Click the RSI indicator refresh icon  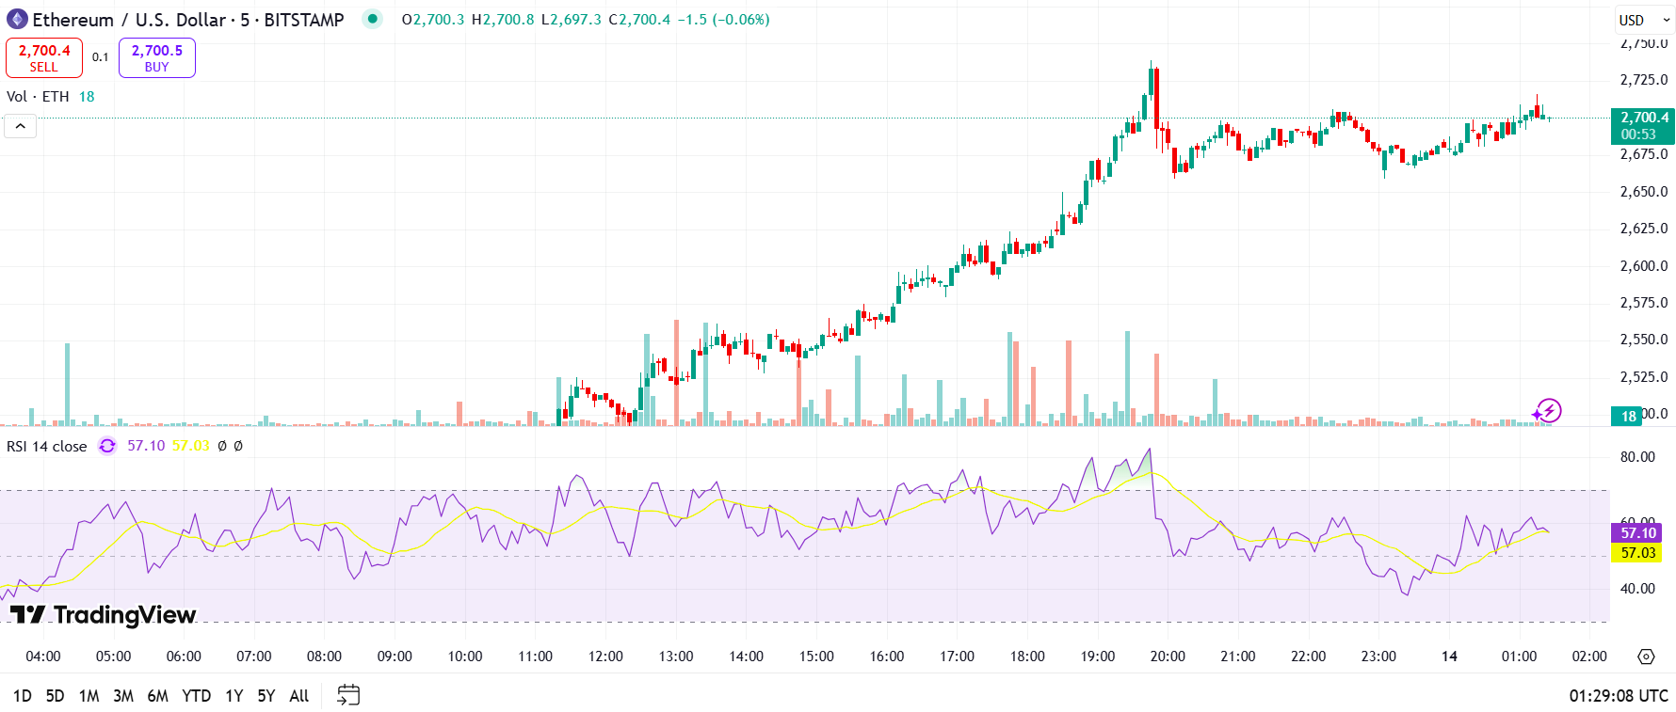107,446
